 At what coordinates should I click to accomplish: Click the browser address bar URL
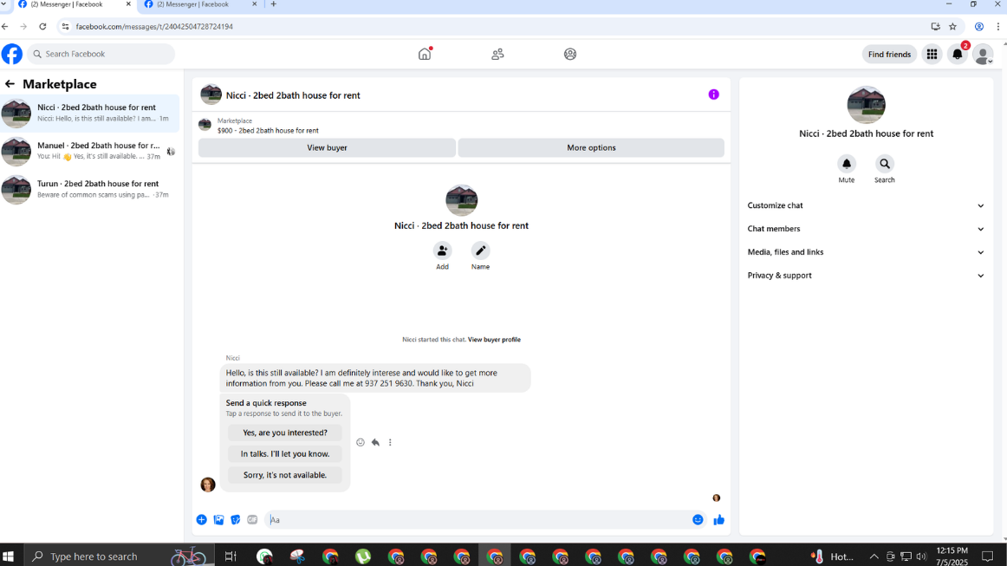(x=154, y=26)
